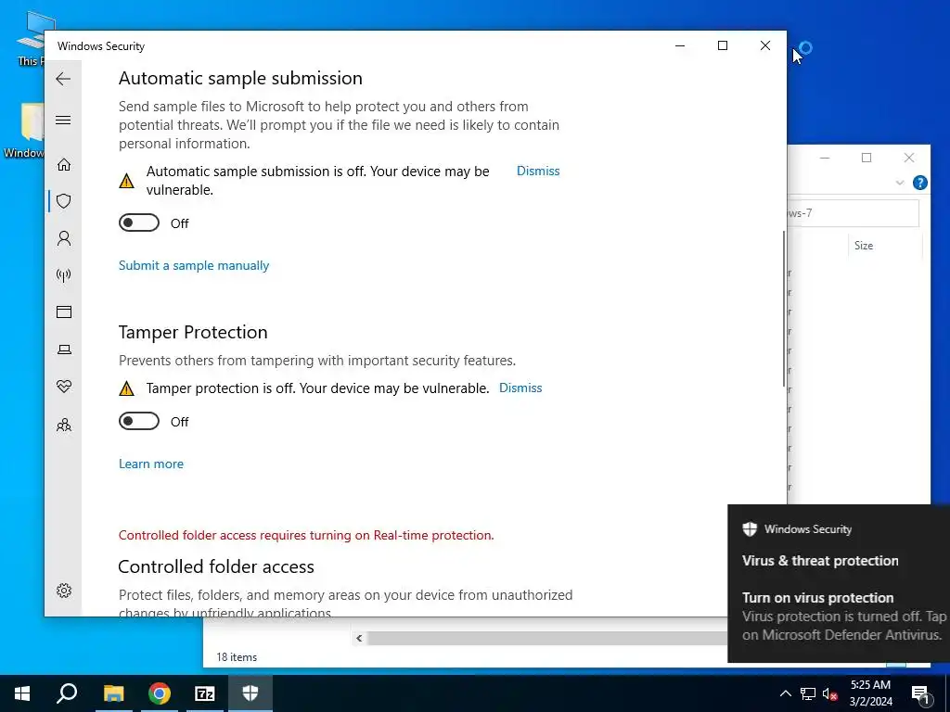This screenshot has width=950, height=712.
Task: Click the Windows Security vertical scrollbar
Action: [783, 309]
